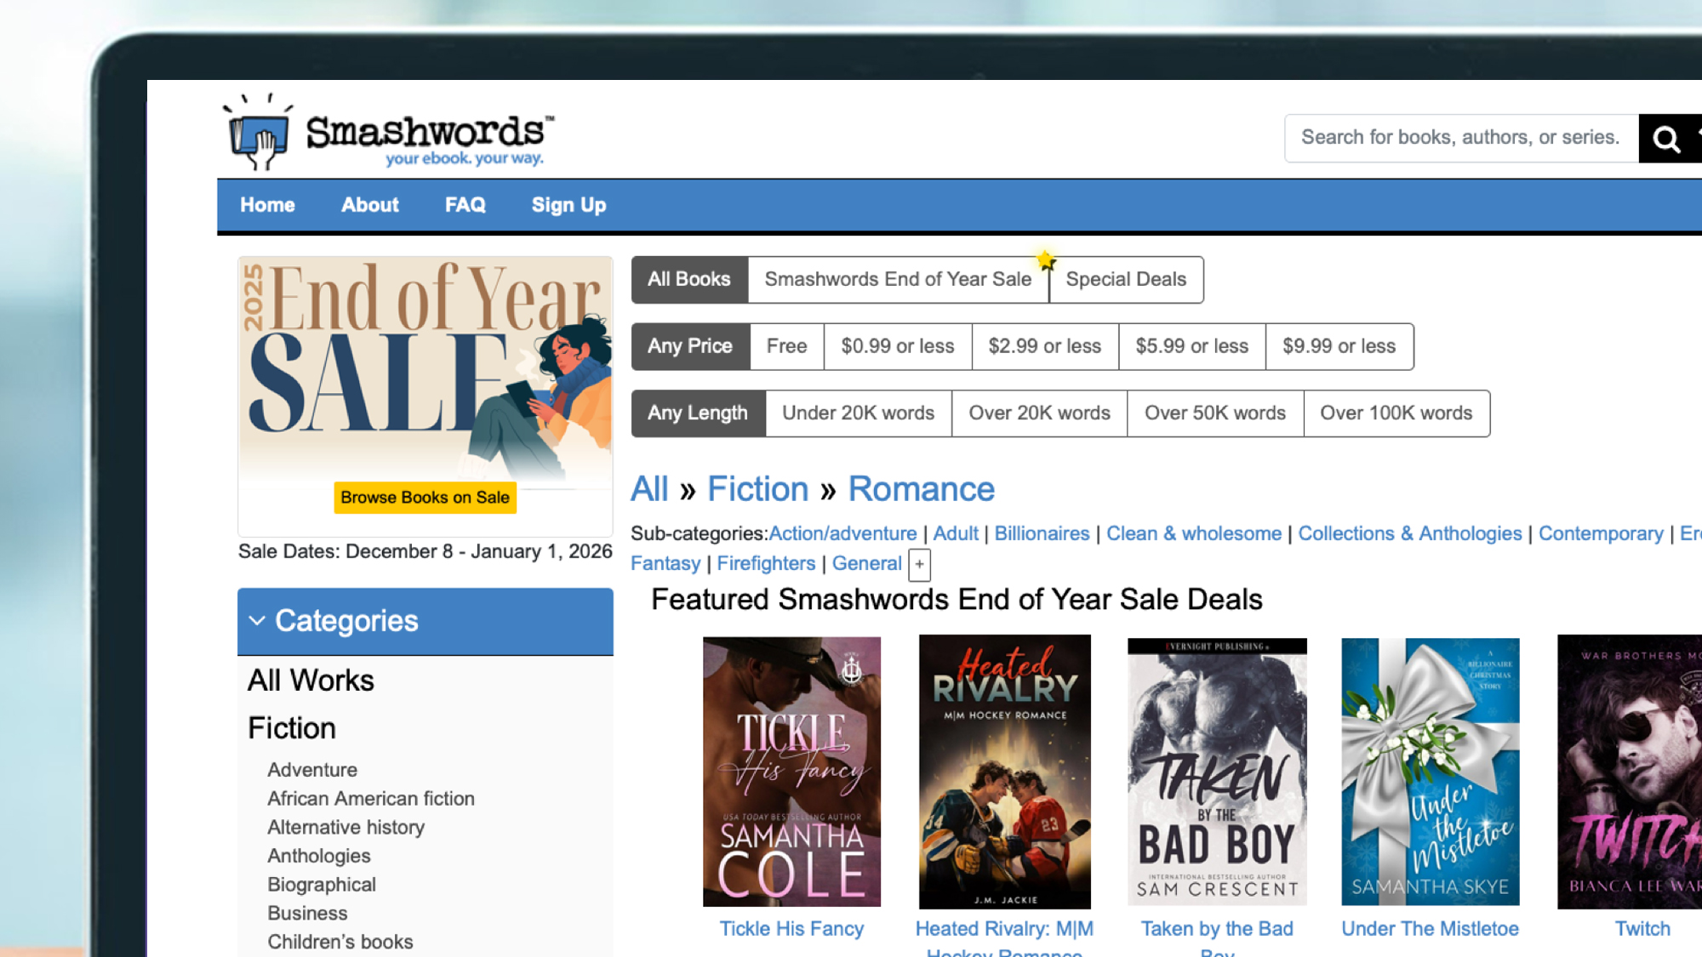Screen dimensions: 1702x957
Task: Click the Any Price dropdown filter
Action: (x=690, y=346)
